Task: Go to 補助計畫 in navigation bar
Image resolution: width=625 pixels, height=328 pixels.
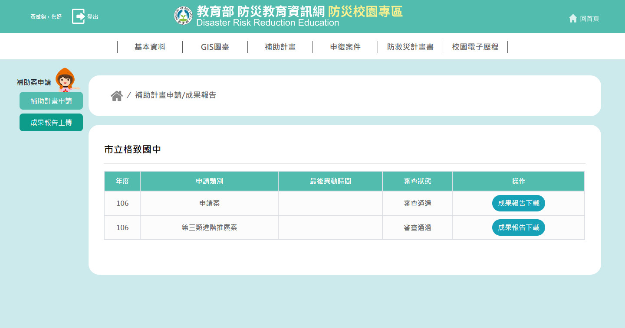Action: pos(280,47)
